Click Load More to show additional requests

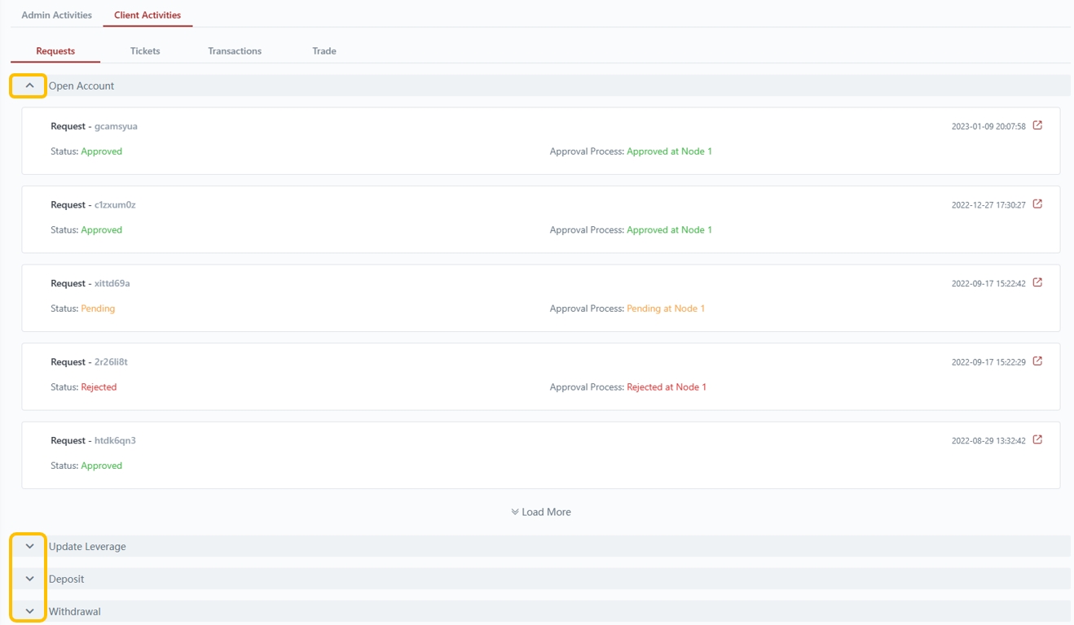click(546, 512)
